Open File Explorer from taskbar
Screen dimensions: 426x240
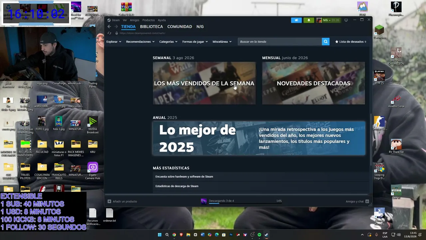[188, 235]
